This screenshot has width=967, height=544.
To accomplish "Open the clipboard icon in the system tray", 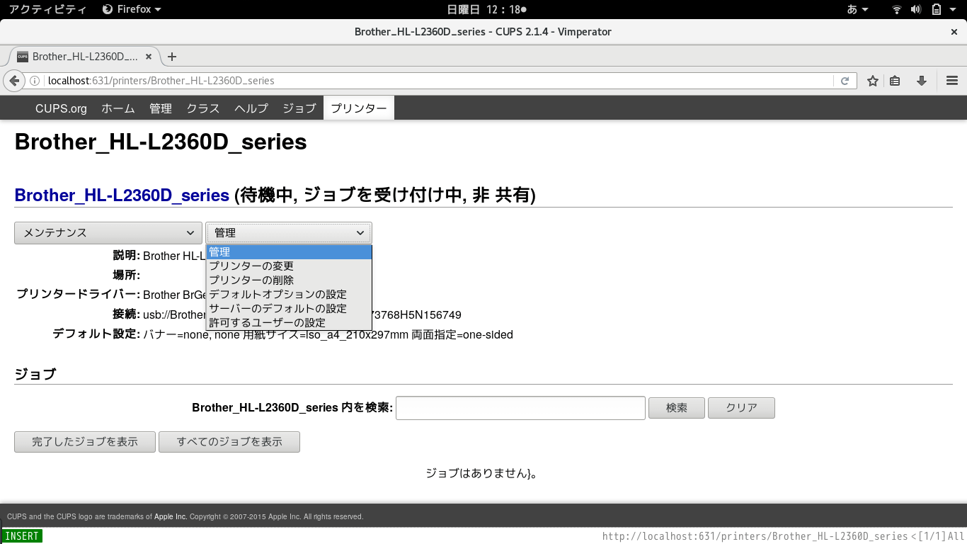I will click(936, 9).
